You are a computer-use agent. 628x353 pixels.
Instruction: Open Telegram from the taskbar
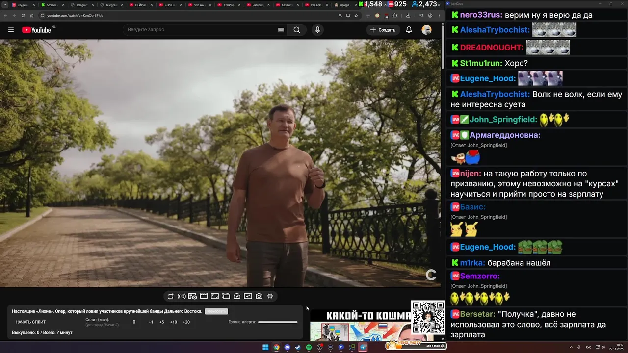[363, 347]
